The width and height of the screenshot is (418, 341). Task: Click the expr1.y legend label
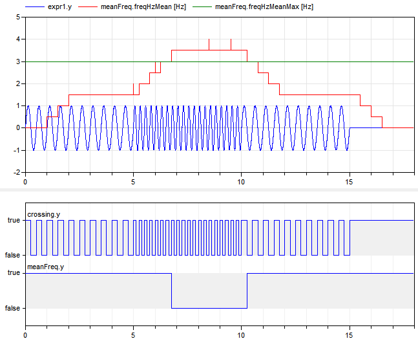pos(60,6)
